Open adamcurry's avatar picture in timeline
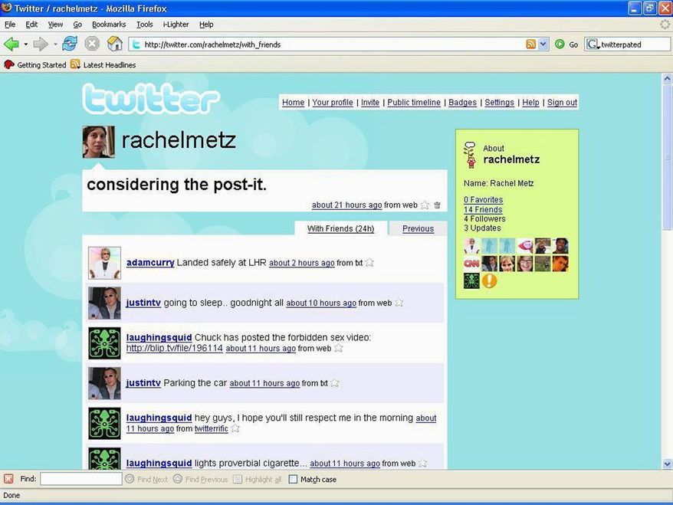Screen dimensions: 673x505 (x=105, y=263)
